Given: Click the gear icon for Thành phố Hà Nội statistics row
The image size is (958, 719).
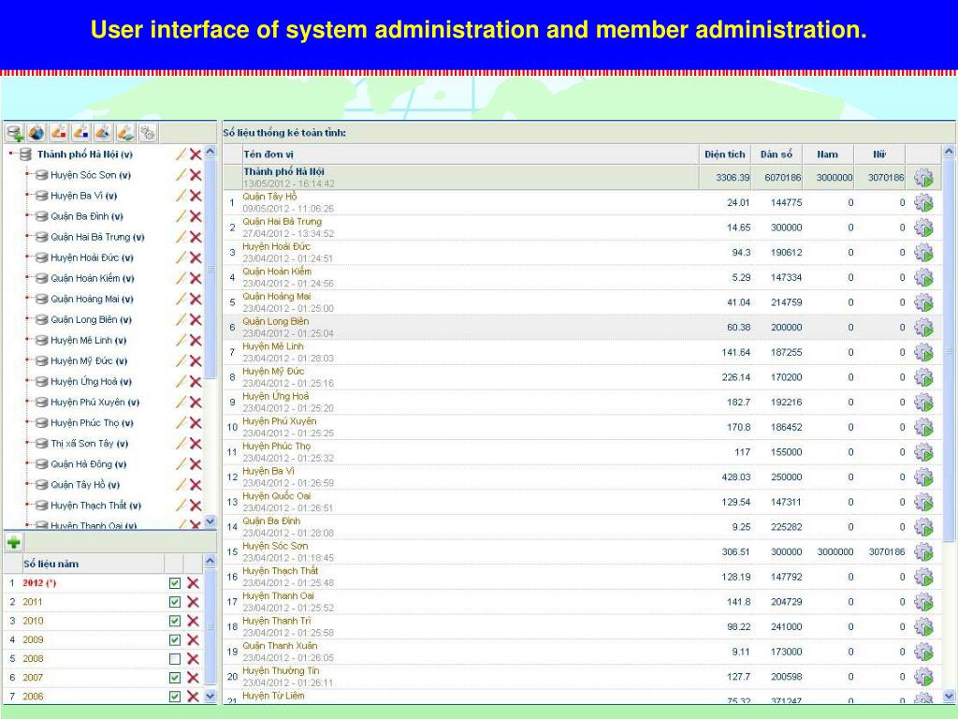Looking at the screenshot, I should point(923,178).
